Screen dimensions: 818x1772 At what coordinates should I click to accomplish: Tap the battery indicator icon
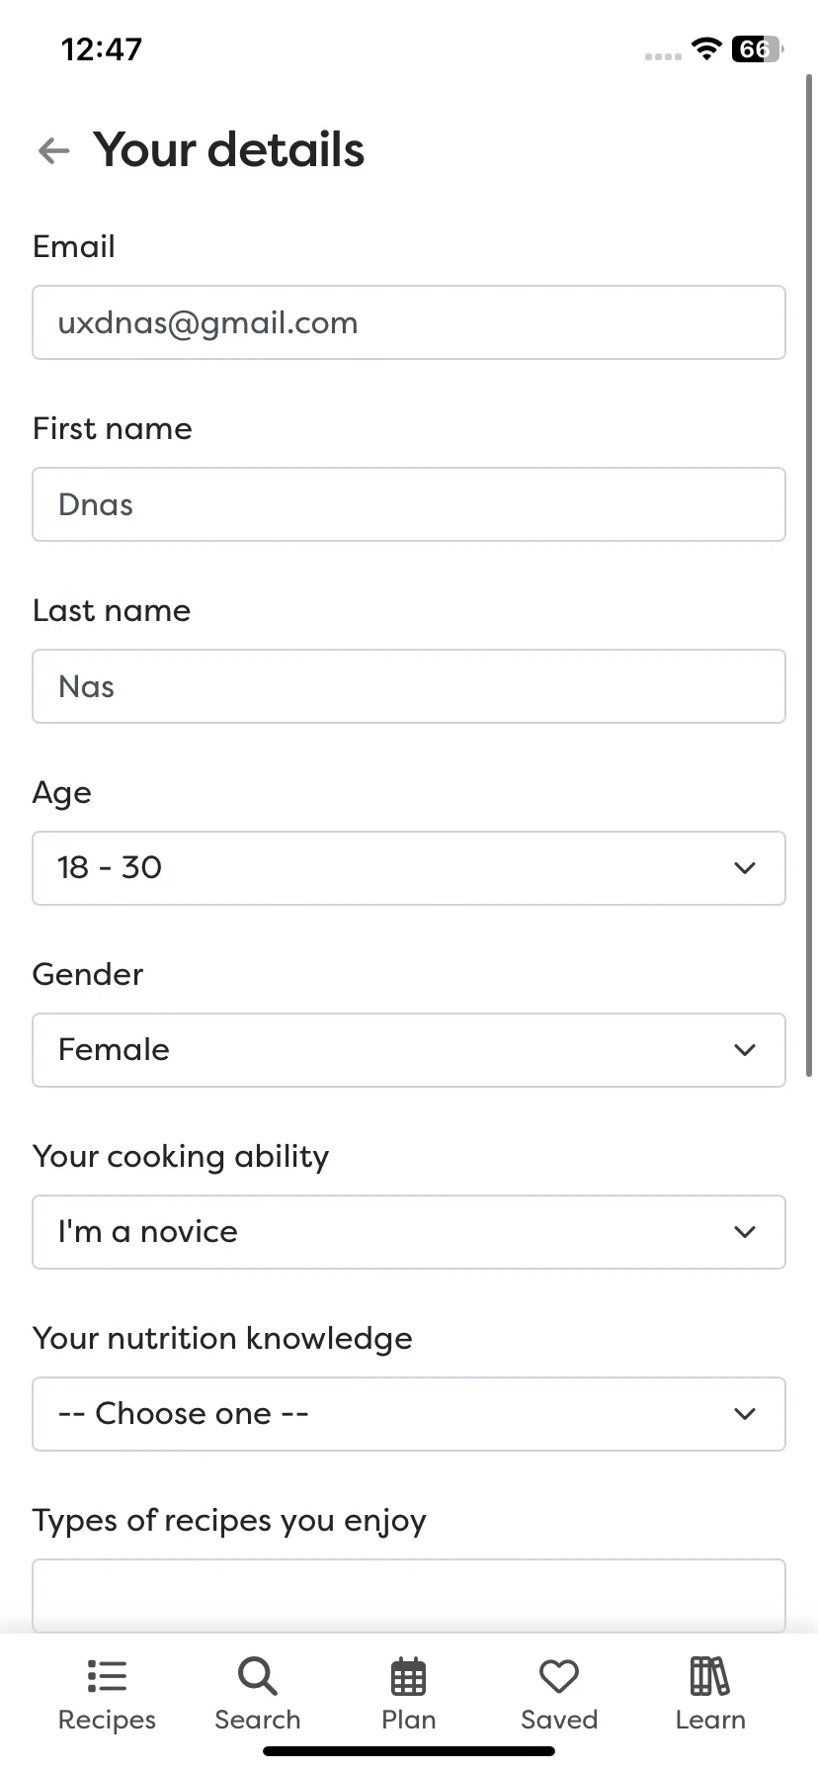[x=757, y=48]
